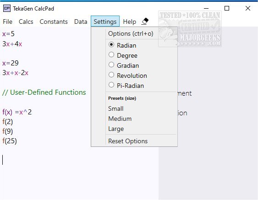
Task: Apply the Medium size preset
Action: [x=120, y=119]
